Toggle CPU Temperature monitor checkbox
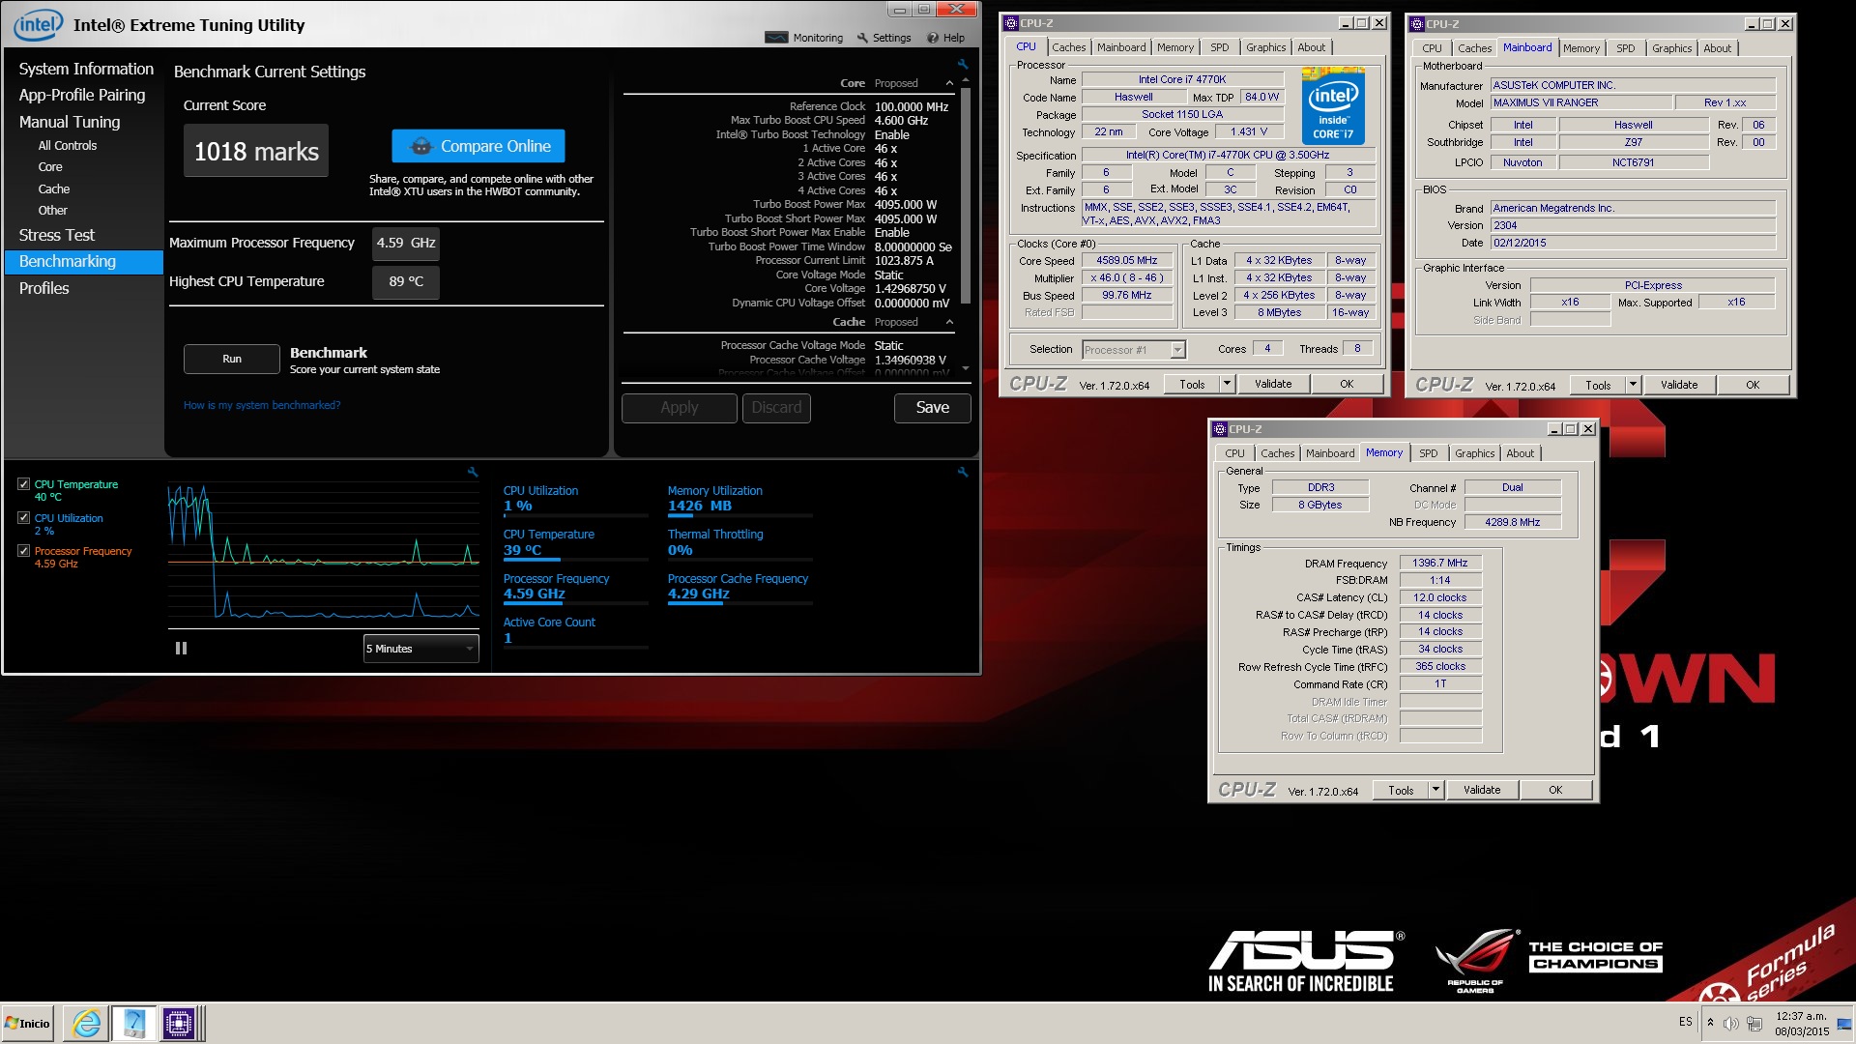The width and height of the screenshot is (1856, 1044). [x=24, y=484]
